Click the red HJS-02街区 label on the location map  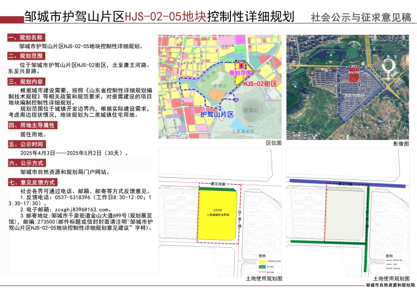[x=260, y=84]
